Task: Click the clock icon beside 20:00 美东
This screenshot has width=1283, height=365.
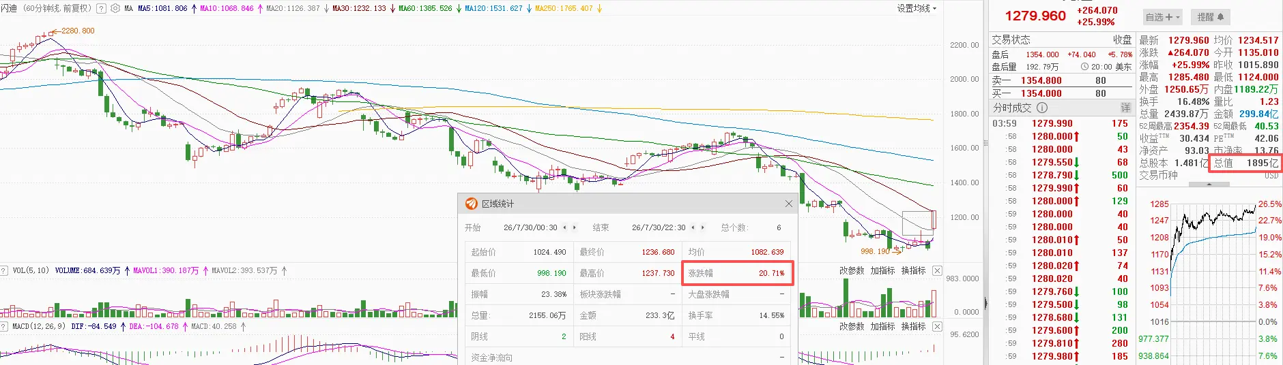Action: point(1084,67)
